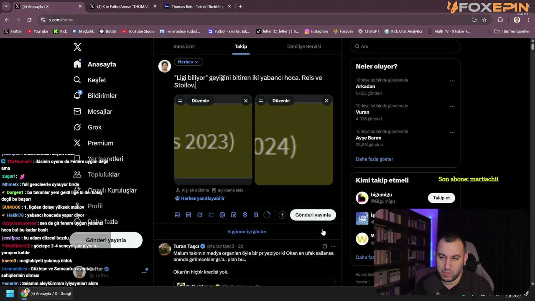Edit the first image via Düzenle

point(200,100)
